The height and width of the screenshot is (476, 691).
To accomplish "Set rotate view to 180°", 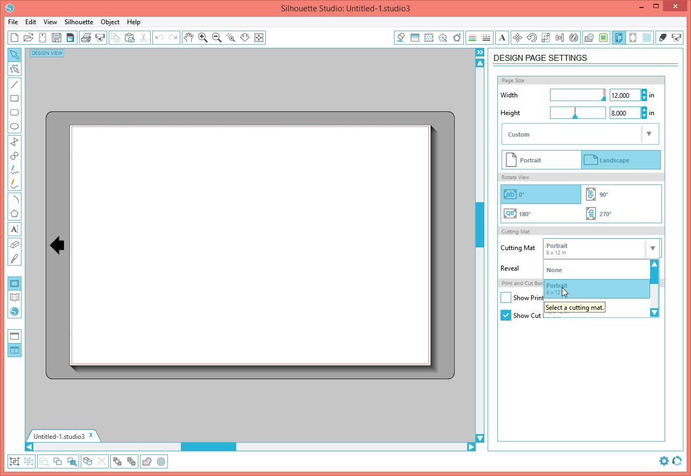I will (541, 214).
